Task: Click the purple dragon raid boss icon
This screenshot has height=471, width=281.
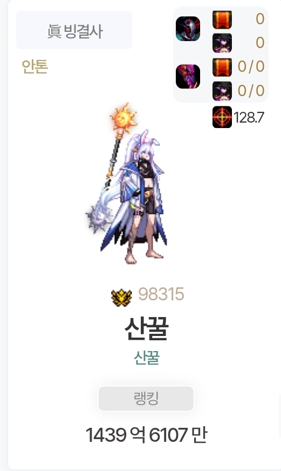Action: 188,77
